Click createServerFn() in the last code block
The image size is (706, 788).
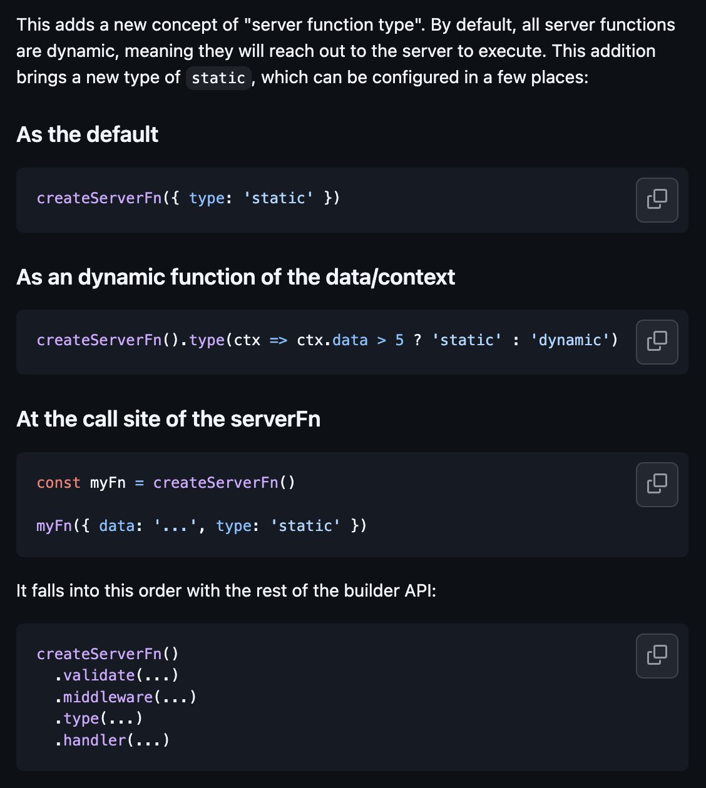108,654
